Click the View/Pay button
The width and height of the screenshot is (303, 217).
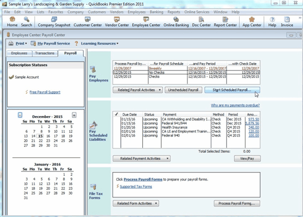(x=247, y=158)
